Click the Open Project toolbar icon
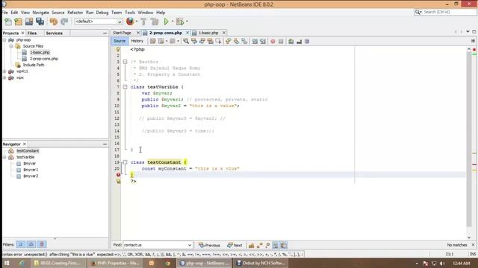The image size is (478, 268). (29, 22)
